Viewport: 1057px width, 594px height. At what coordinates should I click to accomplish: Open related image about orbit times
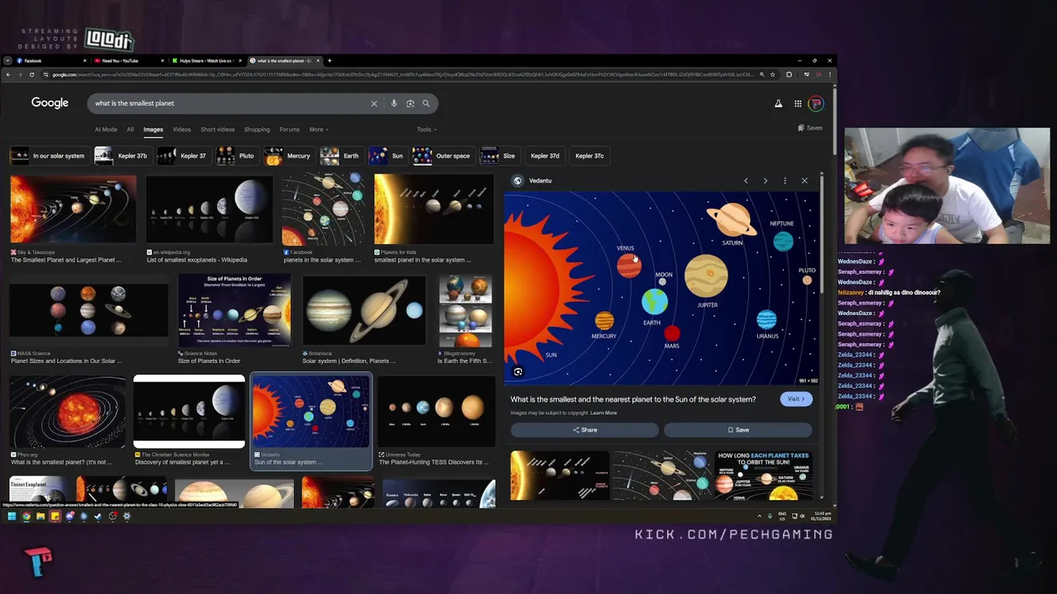pyautogui.click(x=763, y=476)
